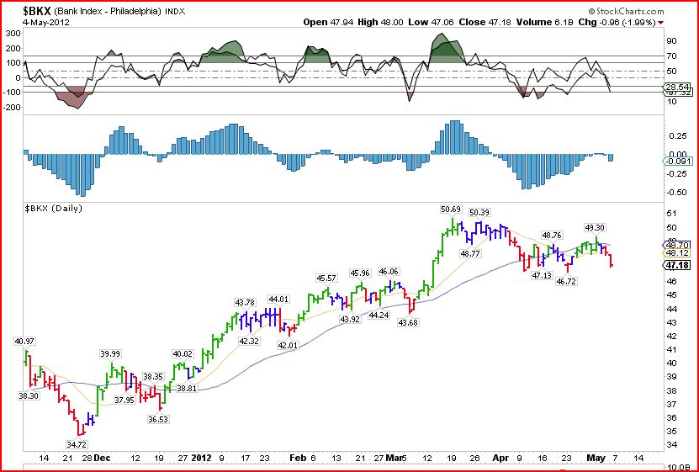This screenshot has height=472, width=699.
Task: Click the 37.95 price label
Action: click(x=124, y=400)
